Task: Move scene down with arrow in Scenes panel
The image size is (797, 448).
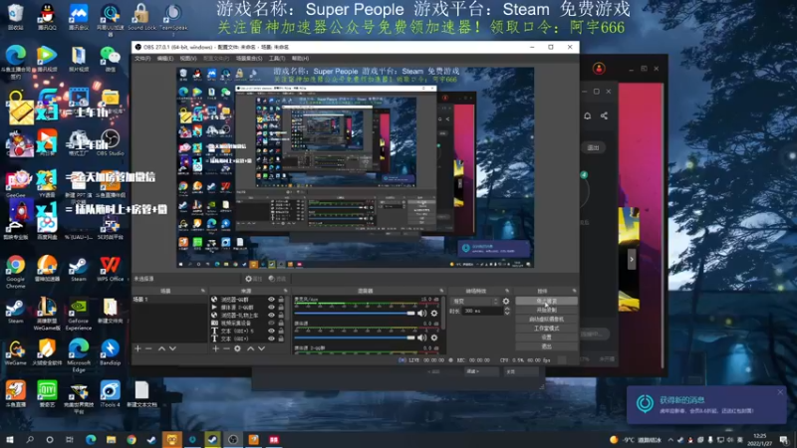Action: (172, 348)
